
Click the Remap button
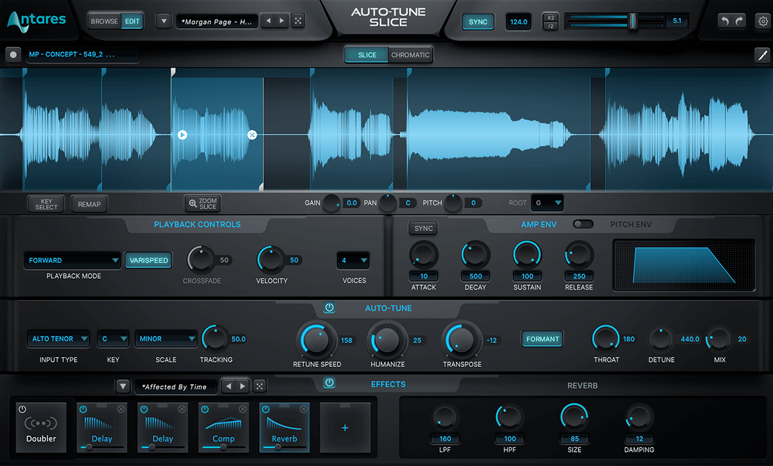click(89, 203)
